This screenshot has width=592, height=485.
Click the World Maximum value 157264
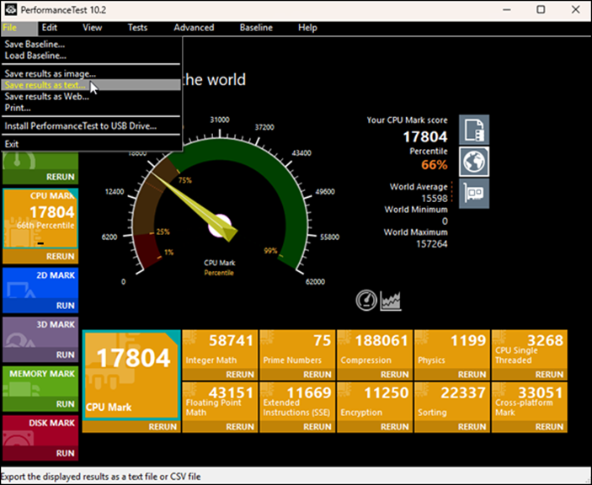(432, 244)
